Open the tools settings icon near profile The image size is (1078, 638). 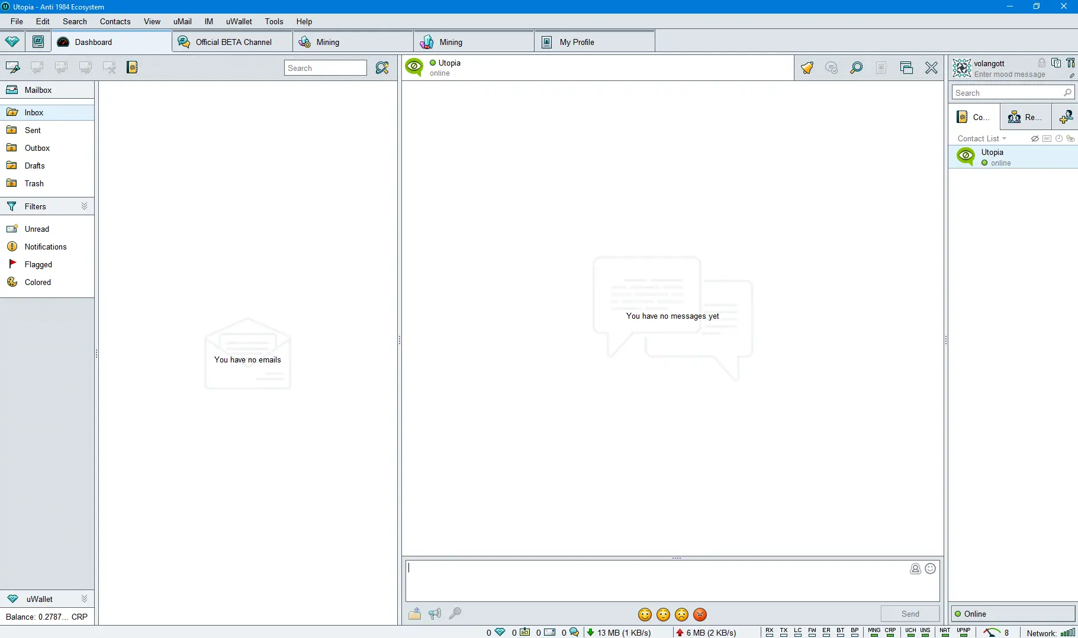[1070, 63]
